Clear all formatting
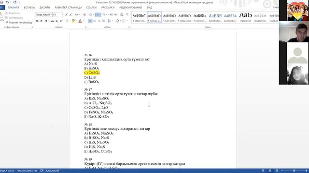This screenshot has width=309, height=173. (84, 15)
